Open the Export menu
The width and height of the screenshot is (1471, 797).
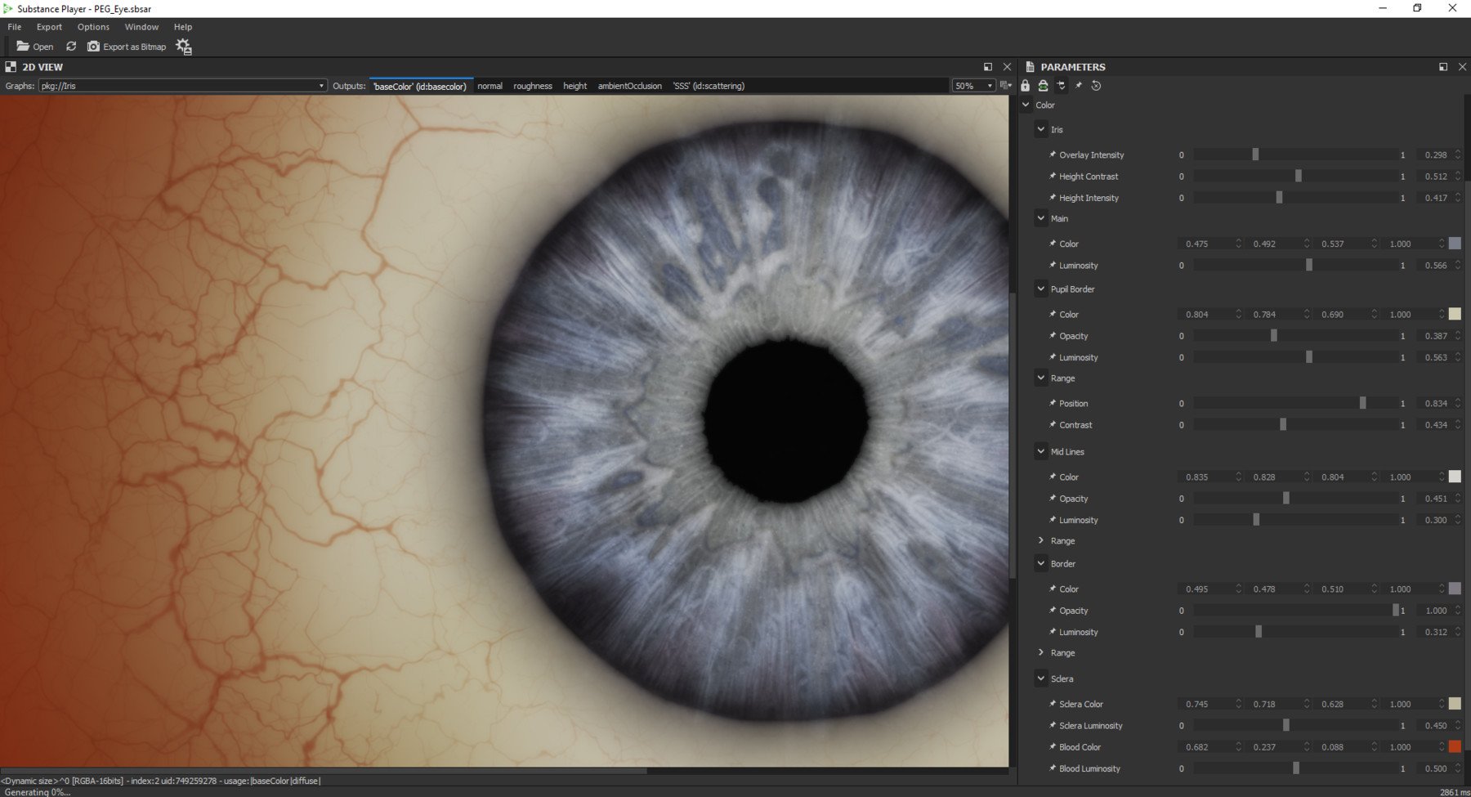click(x=49, y=27)
